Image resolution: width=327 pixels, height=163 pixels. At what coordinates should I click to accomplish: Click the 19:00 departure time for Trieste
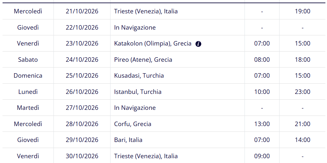(302, 11)
